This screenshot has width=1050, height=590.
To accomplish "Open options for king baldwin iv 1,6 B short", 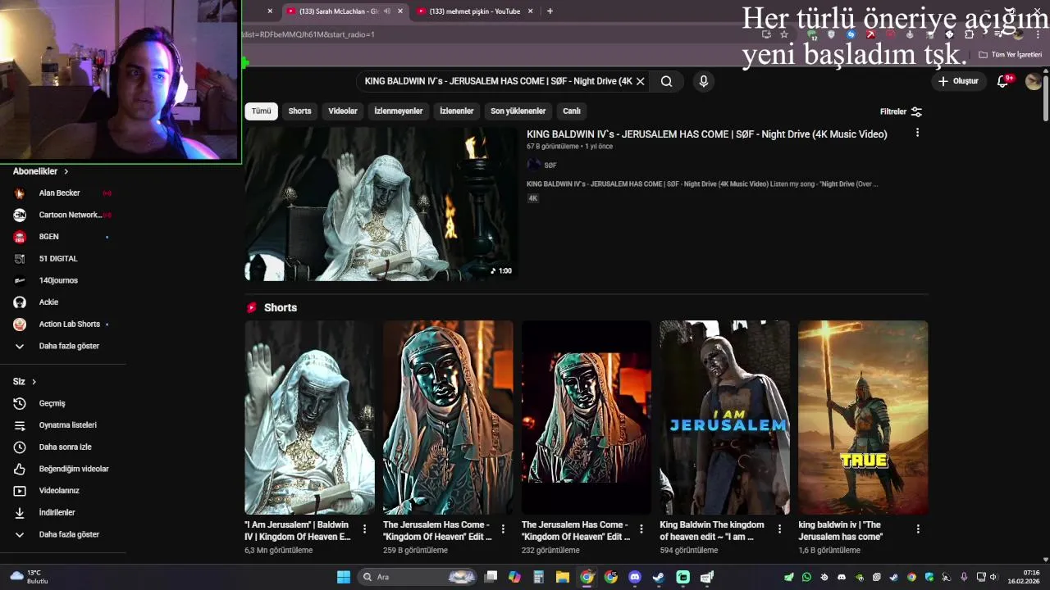I will (x=918, y=529).
